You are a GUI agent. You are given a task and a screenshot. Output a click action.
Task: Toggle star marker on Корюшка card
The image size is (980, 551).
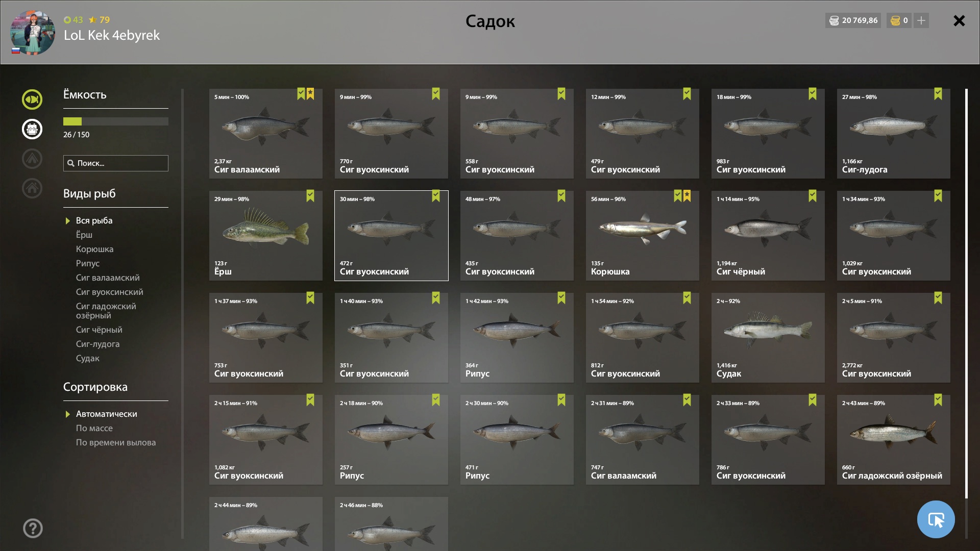[x=687, y=196]
